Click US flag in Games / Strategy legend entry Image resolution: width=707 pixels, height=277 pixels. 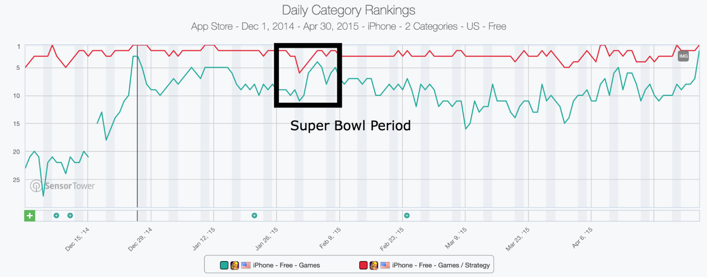385,265
